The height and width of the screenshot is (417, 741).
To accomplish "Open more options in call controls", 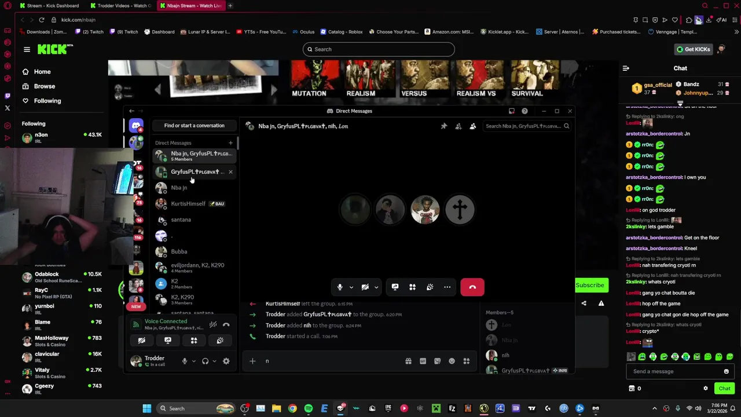I will coord(447,287).
